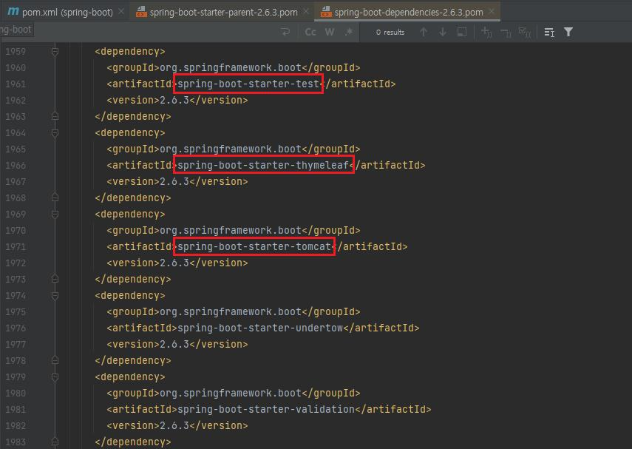
Task: Click artifactId text spring-boot-starter-thymeleaf
Action: pos(263,165)
